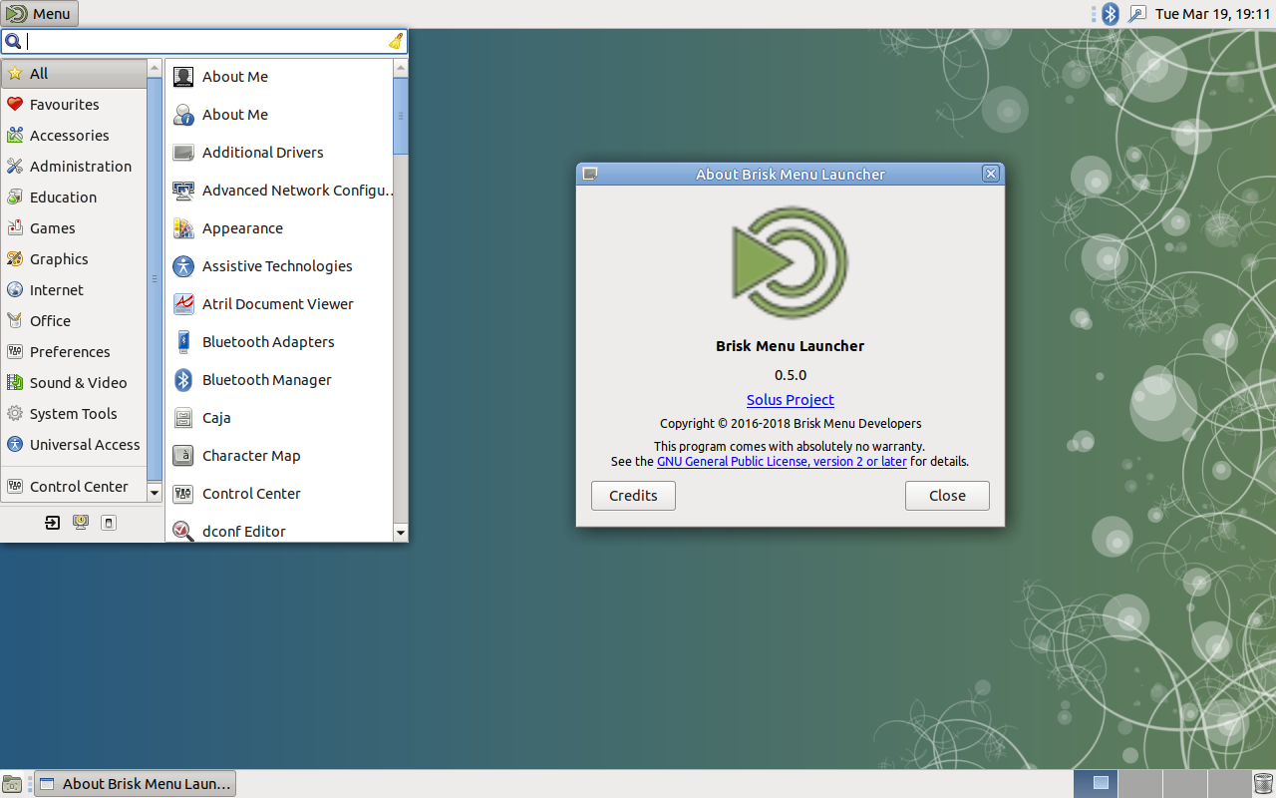
Task: Click the Close button in About dialog
Action: pyautogui.click(x=947, y=496)
